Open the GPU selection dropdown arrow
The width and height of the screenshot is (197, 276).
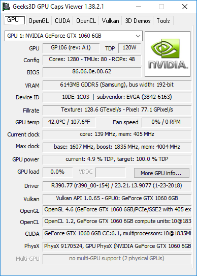tap(138, 36)
